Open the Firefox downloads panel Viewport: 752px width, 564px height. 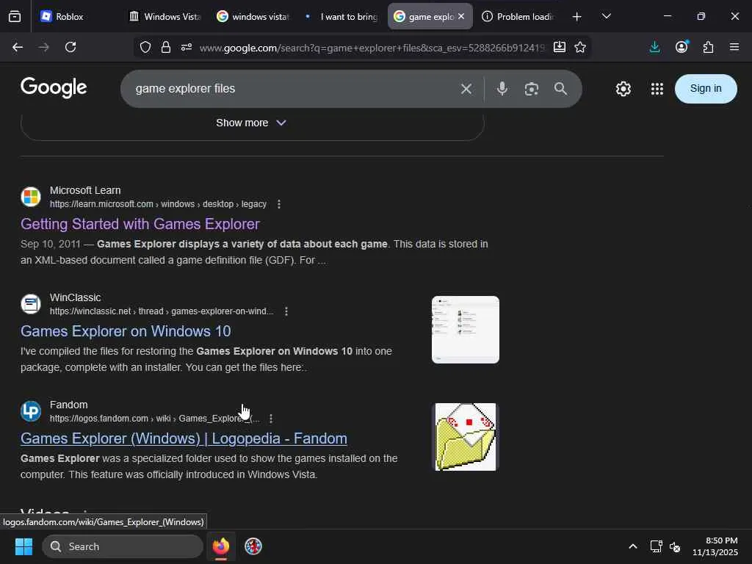[654, 47]
